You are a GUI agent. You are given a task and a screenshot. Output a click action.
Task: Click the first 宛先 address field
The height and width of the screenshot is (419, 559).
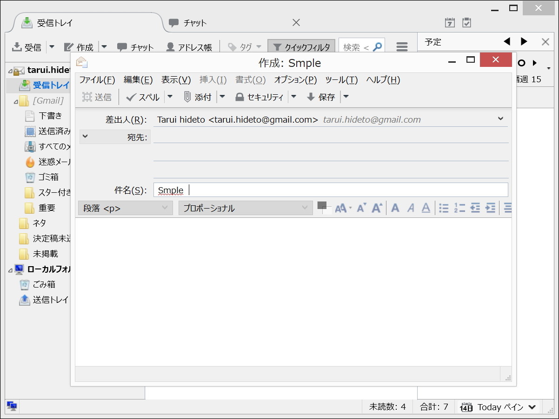(x=331, y=137)
